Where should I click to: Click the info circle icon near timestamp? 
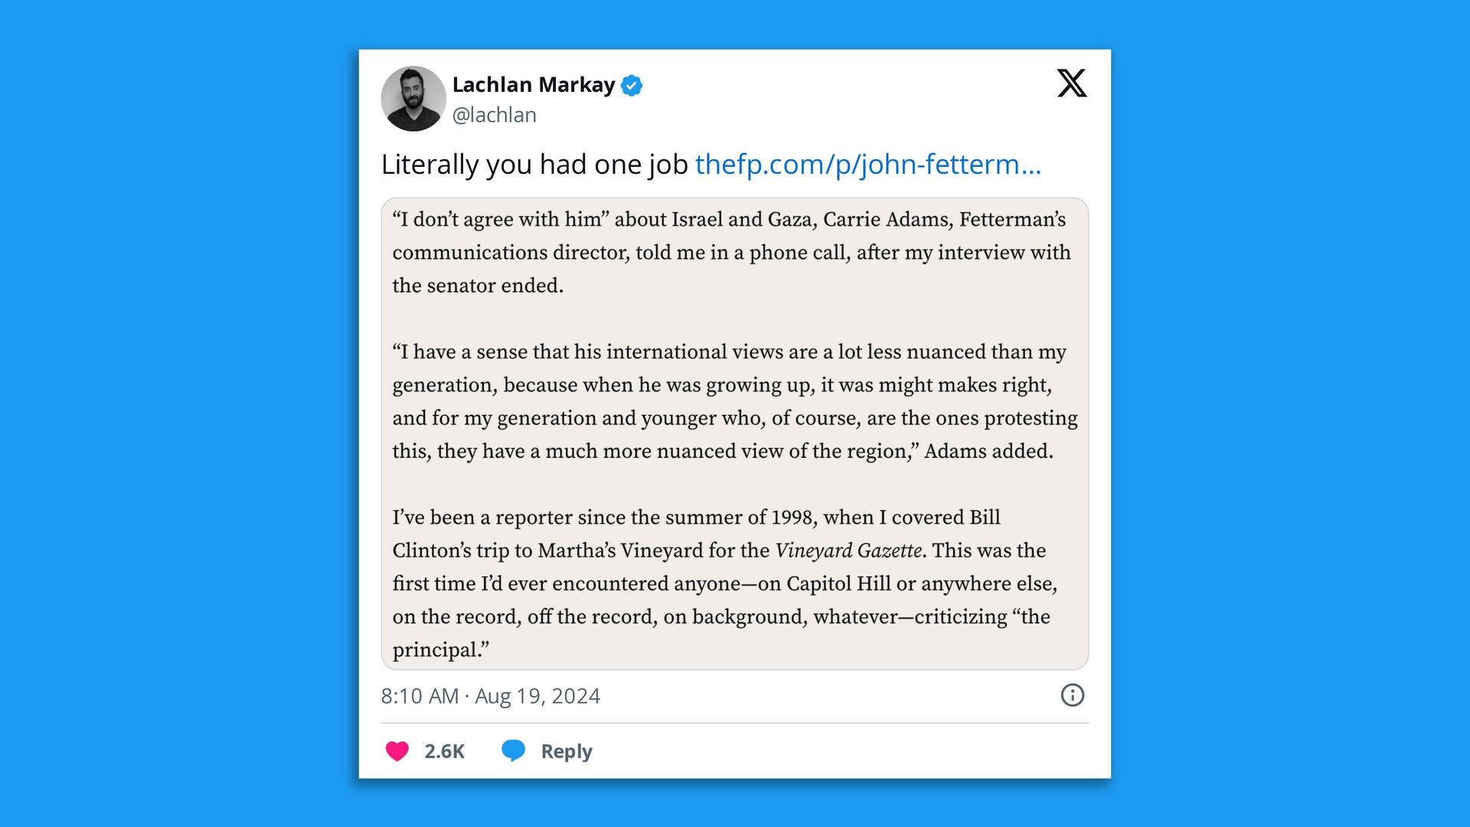pyautogui.click(x=1072, y=695)
